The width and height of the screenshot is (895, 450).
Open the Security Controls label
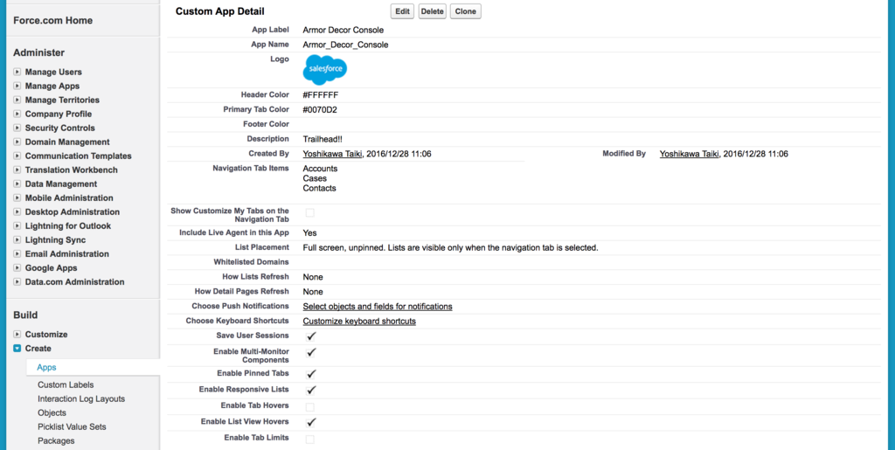click(x=60, y=128)
